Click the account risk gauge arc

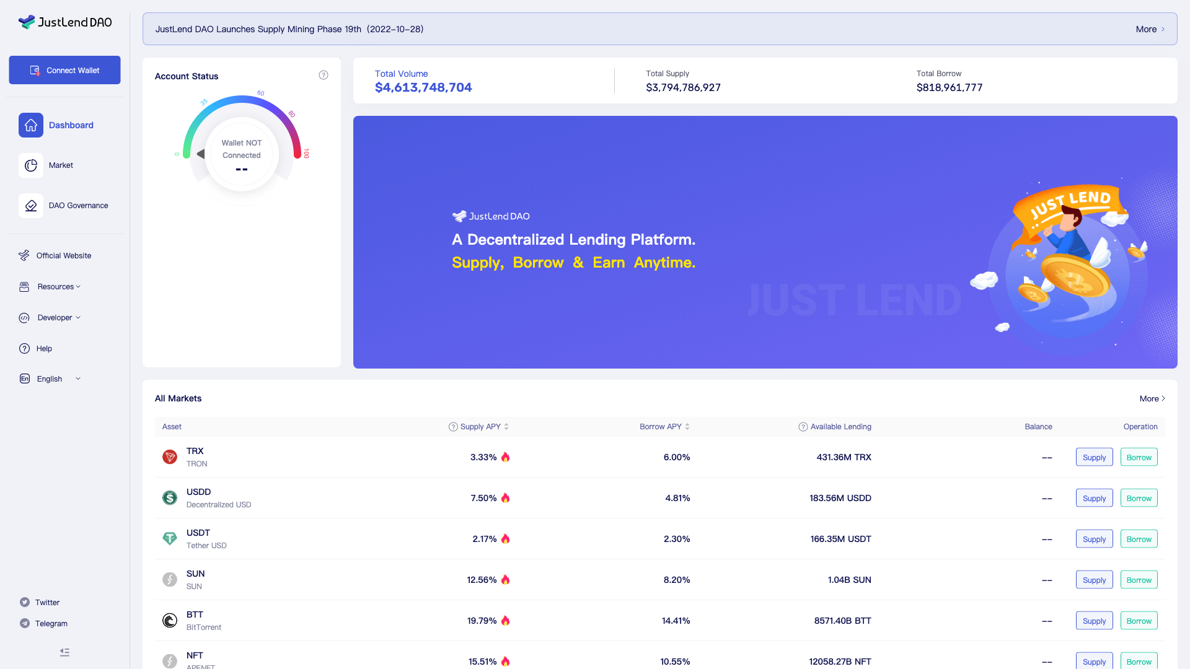[242, 100]
